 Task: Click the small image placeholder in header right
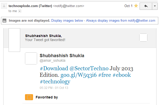[143, 38]
